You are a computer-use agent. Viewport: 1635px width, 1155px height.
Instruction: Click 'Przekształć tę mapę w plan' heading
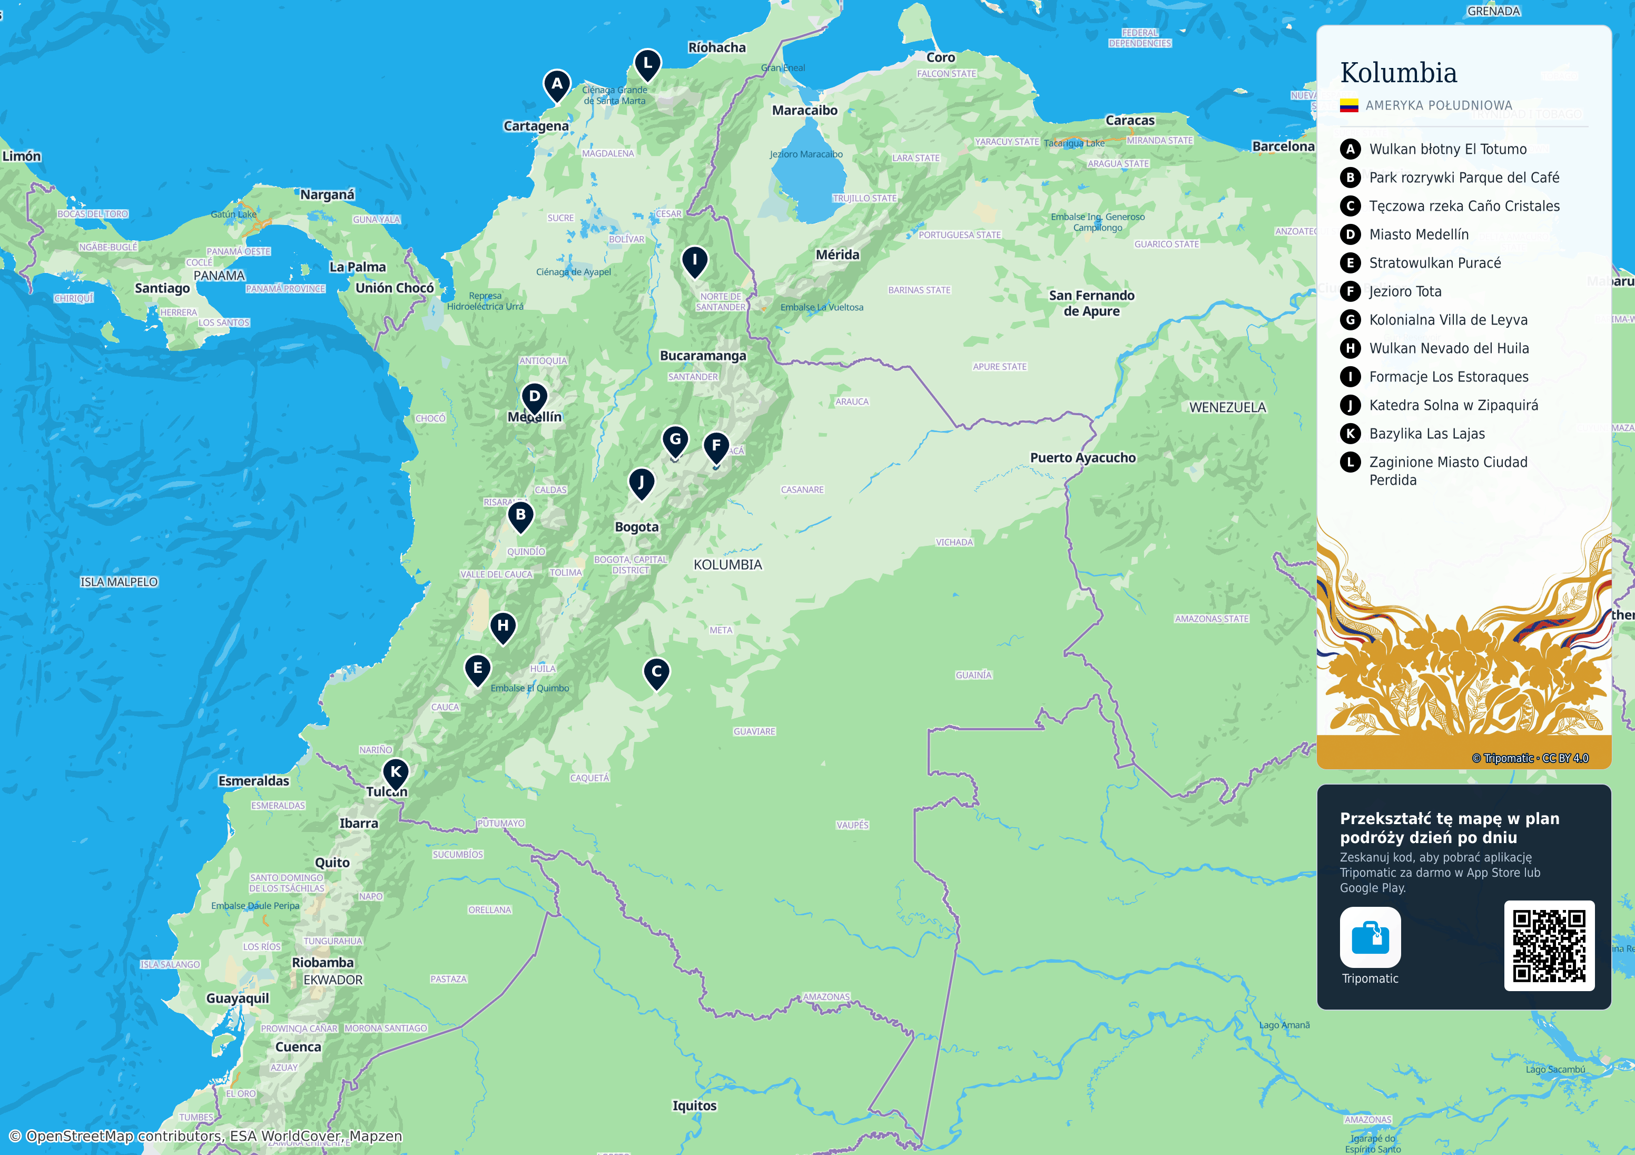click(1449, 819)
